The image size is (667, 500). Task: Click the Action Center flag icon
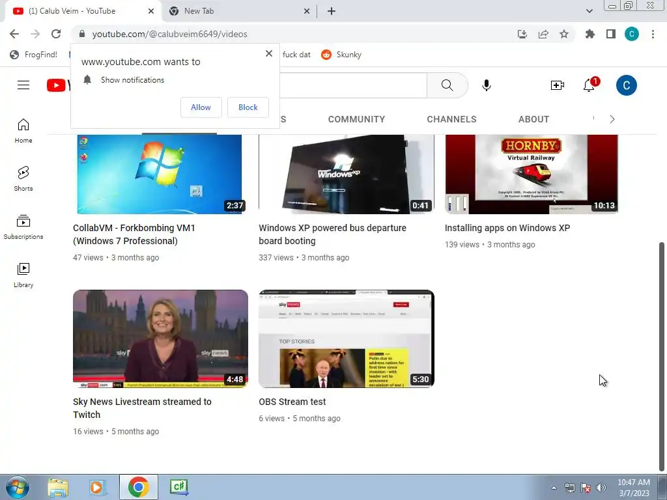[x=586, y=488]
